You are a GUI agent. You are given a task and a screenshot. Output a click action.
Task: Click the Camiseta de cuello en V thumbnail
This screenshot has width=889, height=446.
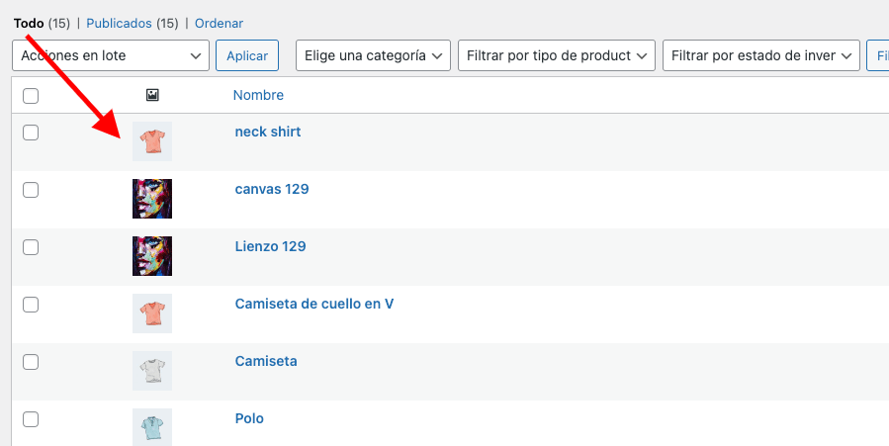pyautogui.click(x=152, y=313)
